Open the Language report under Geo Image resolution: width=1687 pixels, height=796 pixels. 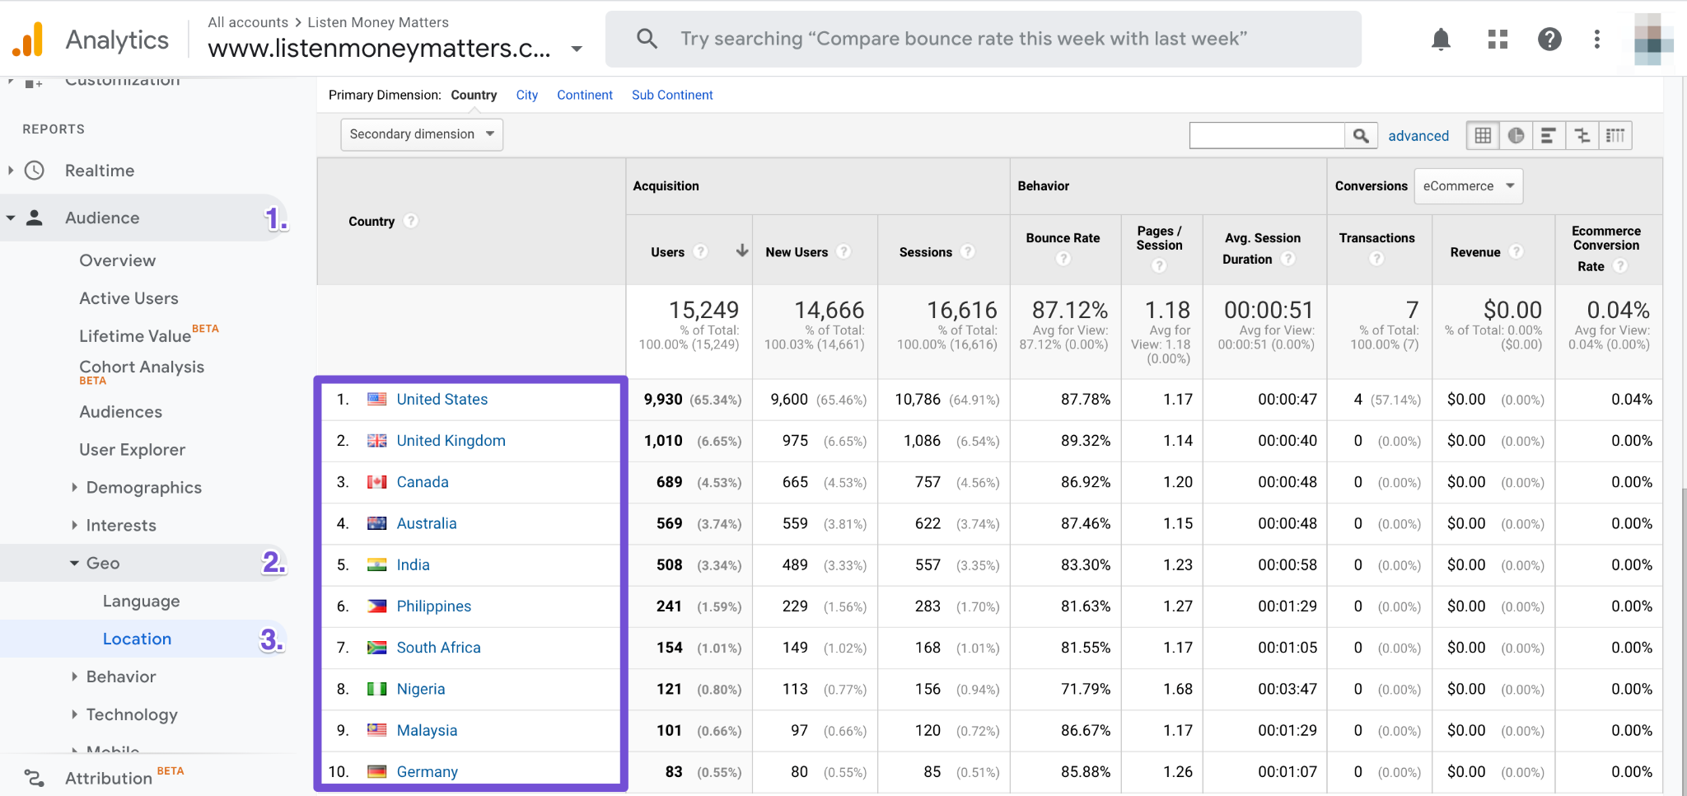pyautogui.click(x=142, y=602)
